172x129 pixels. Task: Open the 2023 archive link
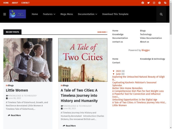pos(118,71)
